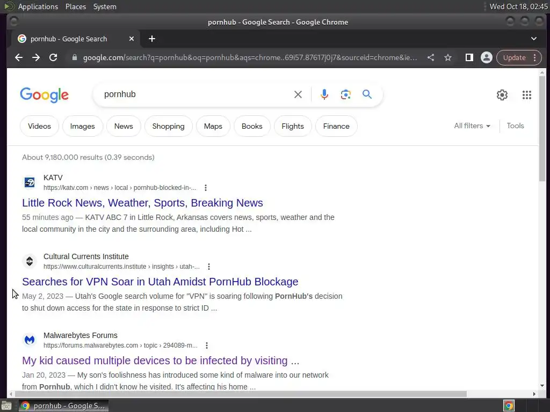Viewport: 550px width, 412px height.
Task: Click the horizontal scrollbar thumb
Action: click(241, 394)
